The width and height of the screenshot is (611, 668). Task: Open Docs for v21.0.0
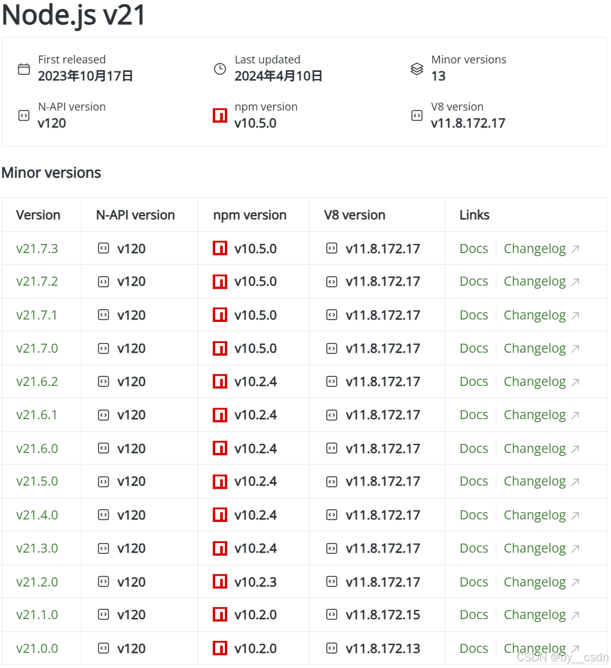click(474, 649)
